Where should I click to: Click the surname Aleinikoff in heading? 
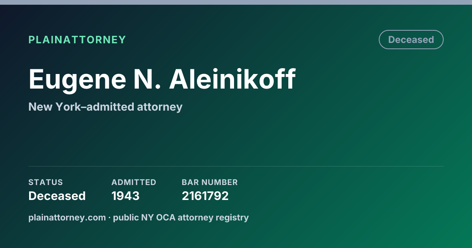[x=232, y=80]
